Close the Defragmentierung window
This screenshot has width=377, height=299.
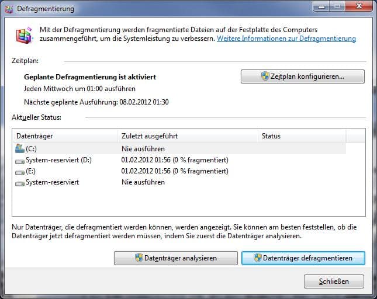tap(359, 6)
